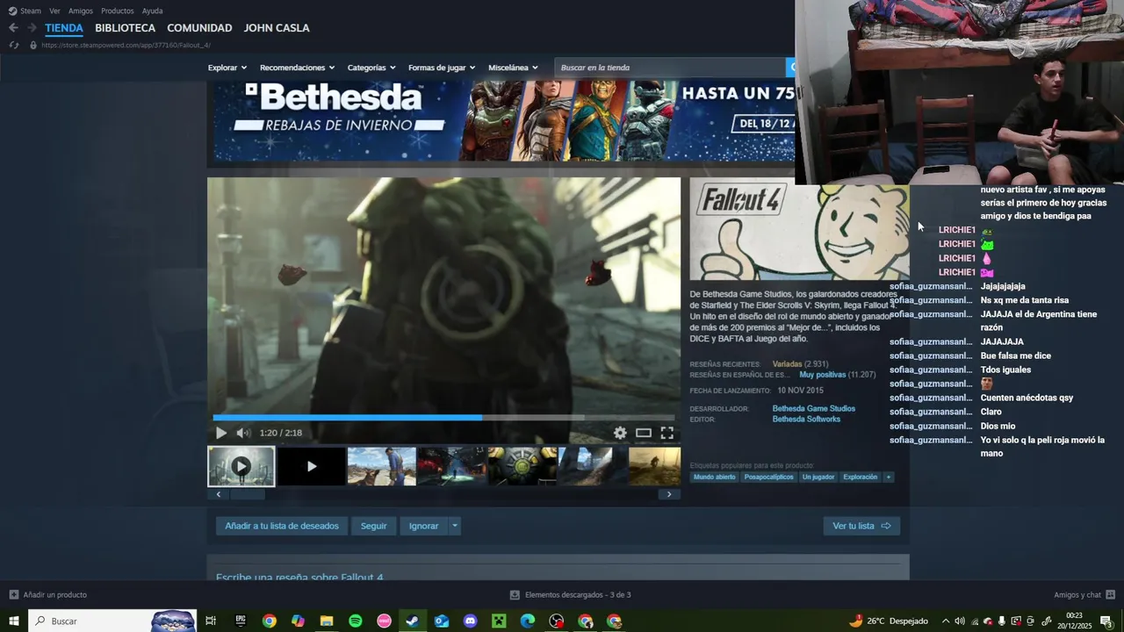The image size is (1124, 632).
Task: Expand the Miscelánea dropdown
Action: pos(514,68)
